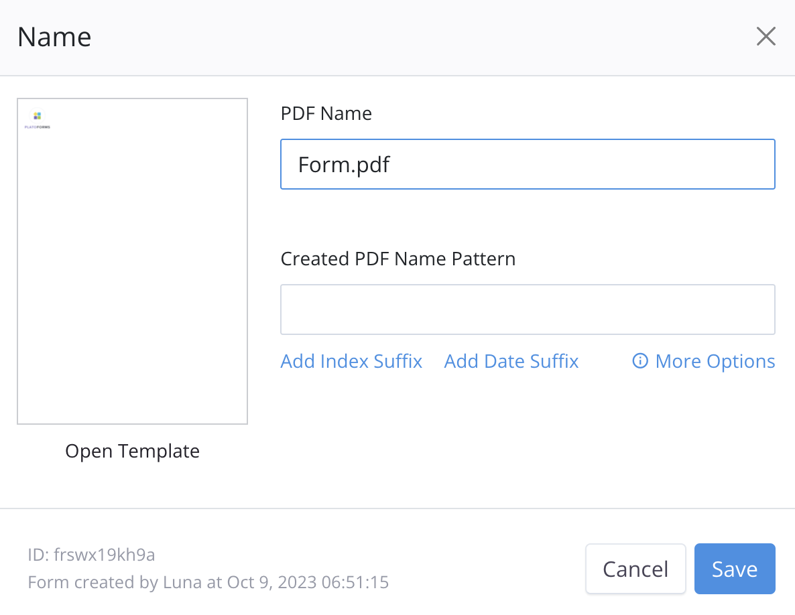The width and height of the screenshot is (795, 615).
Task: Click the "PDF Name" field label
Action: (x=326, y=114)
